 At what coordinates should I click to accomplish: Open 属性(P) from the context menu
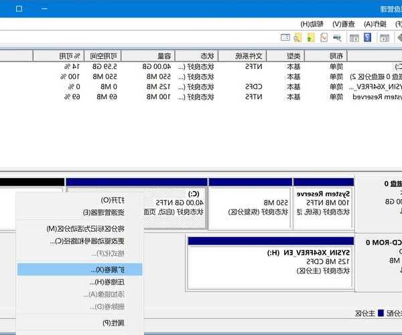click(x=80, y=323)
